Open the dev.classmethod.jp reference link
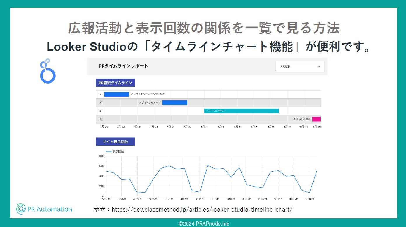 [x=202, y=210]
